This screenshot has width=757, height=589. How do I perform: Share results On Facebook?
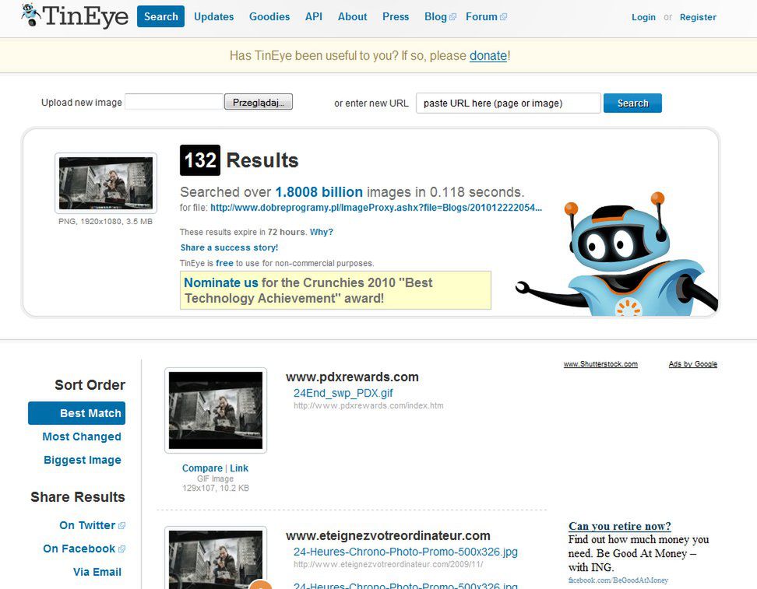(79, 549)
